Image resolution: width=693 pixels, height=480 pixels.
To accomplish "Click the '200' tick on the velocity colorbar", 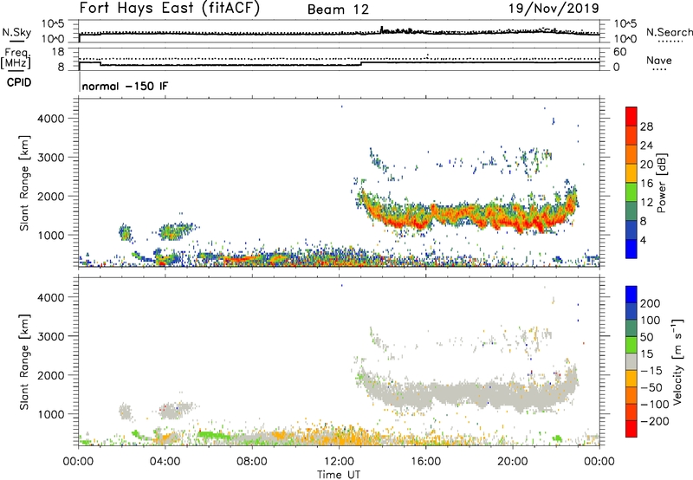I will coord(651,303).
